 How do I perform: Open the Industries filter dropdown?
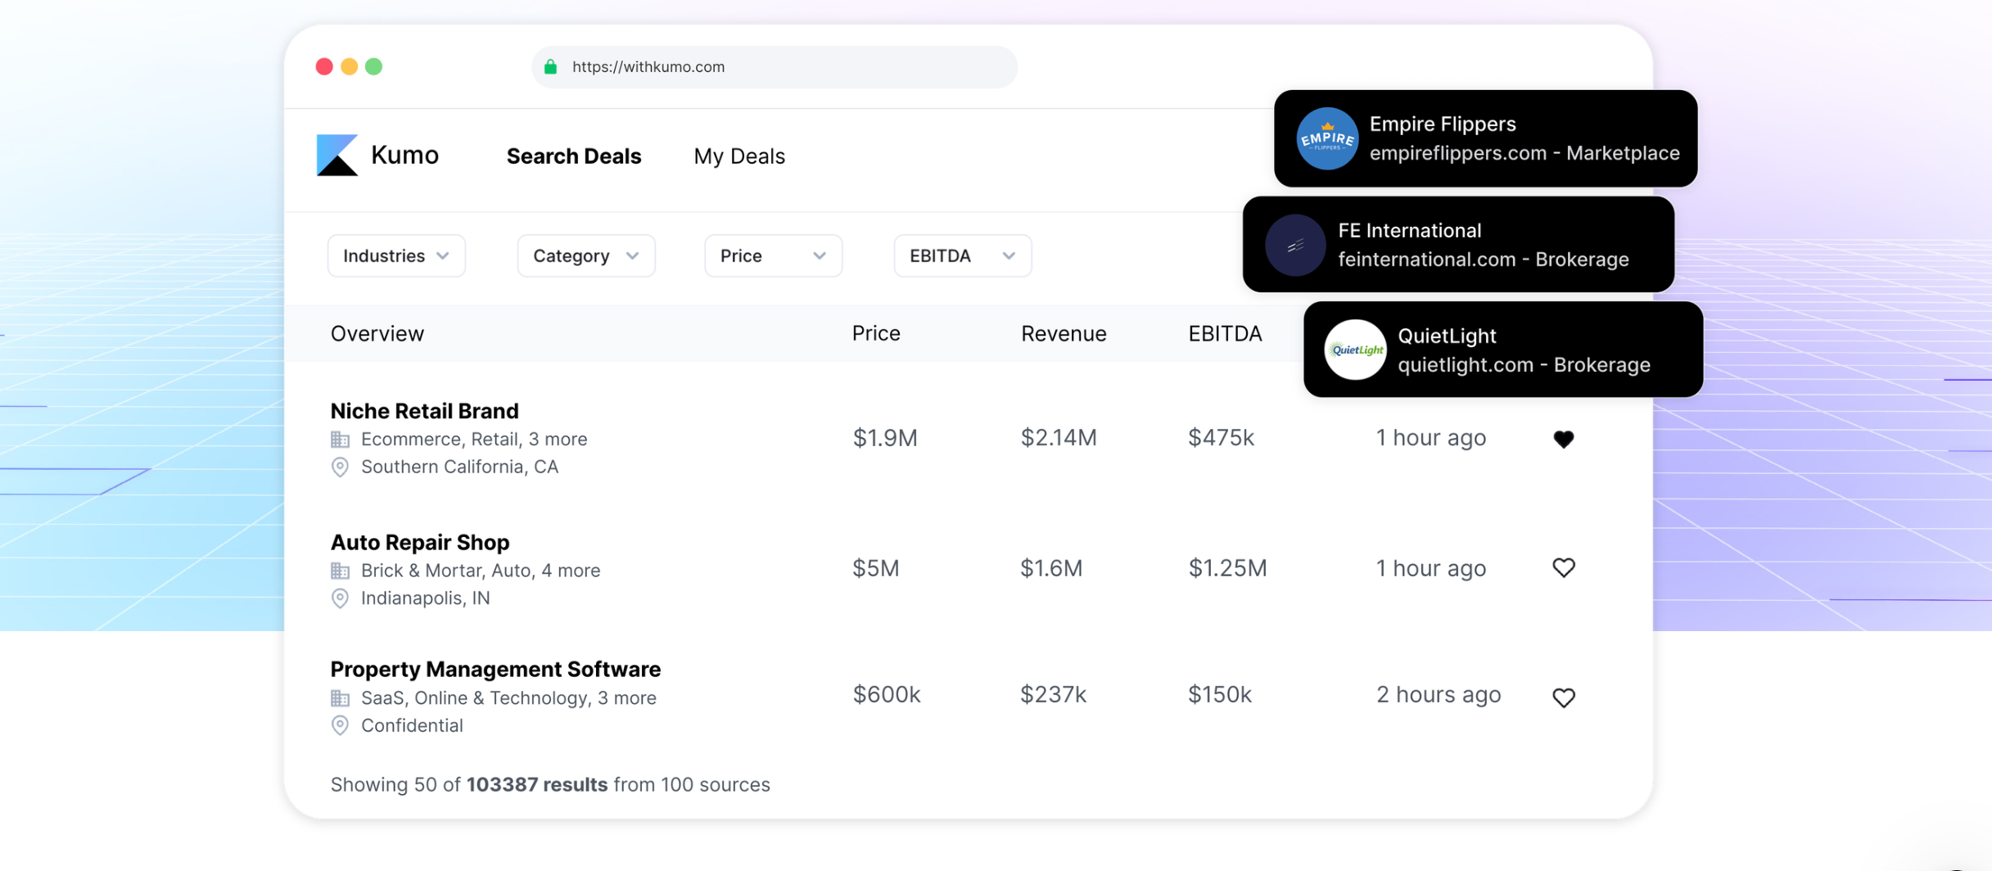[x=396, y=255]
